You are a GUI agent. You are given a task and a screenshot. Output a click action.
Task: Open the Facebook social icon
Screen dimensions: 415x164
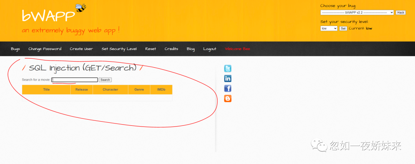click(x=227, y=88)
